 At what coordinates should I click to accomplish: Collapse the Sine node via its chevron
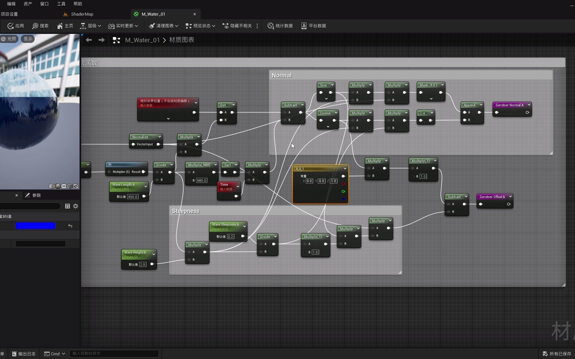tap(332, 85)
